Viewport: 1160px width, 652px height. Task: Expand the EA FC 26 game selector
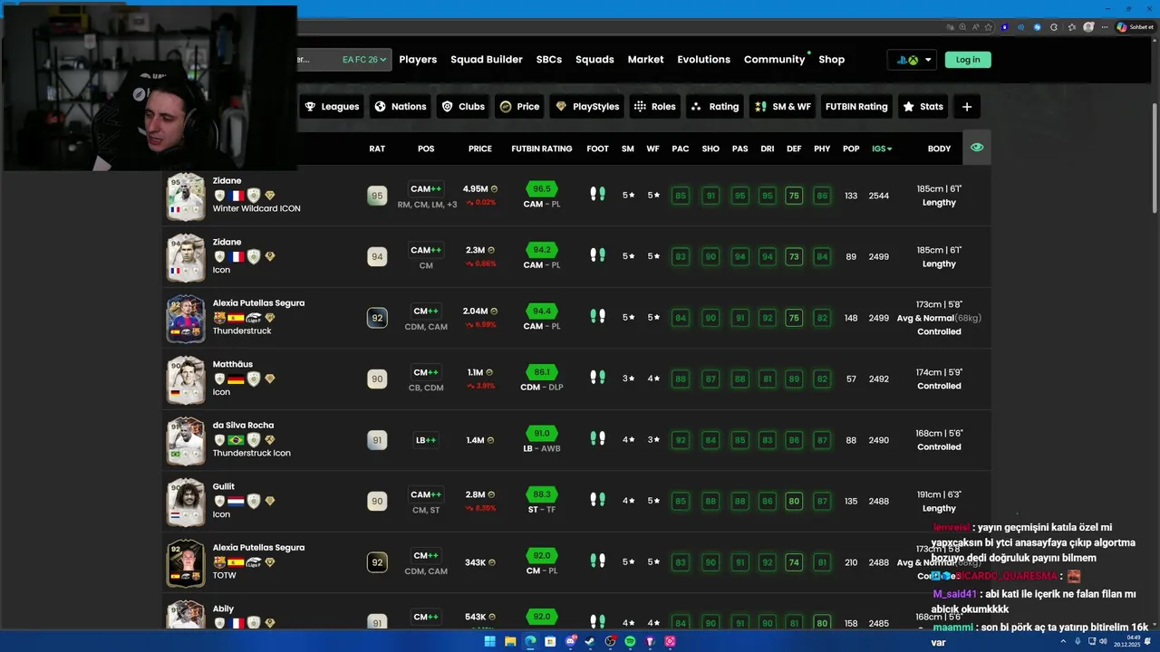364,60
